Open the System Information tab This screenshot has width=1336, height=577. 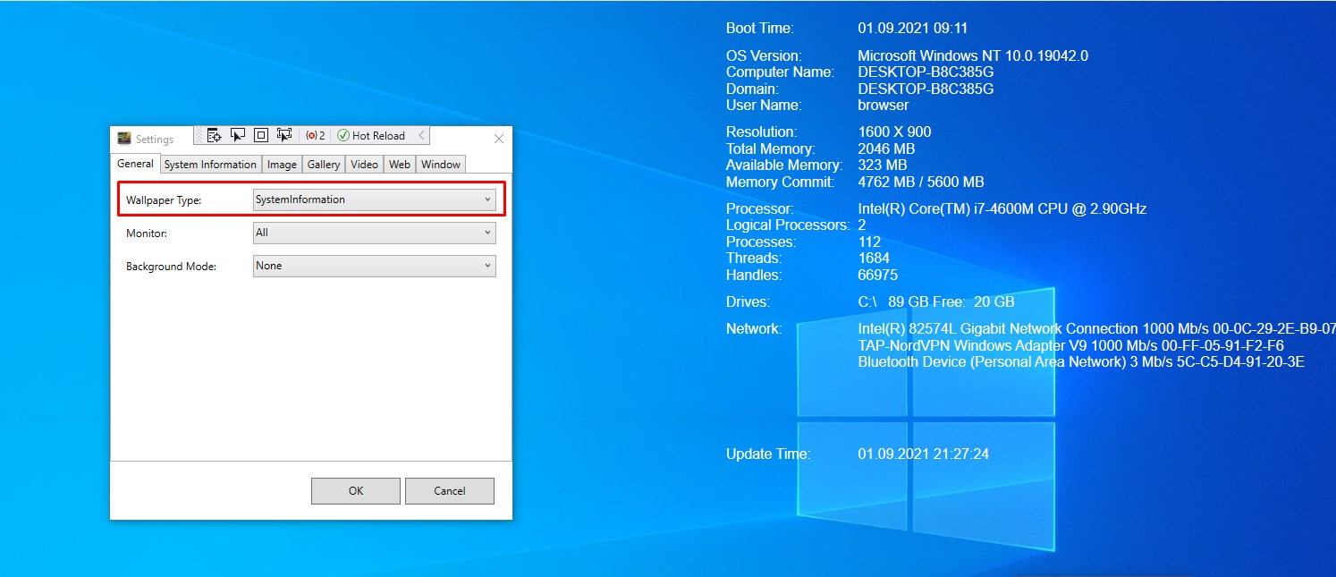click(210, 165)
